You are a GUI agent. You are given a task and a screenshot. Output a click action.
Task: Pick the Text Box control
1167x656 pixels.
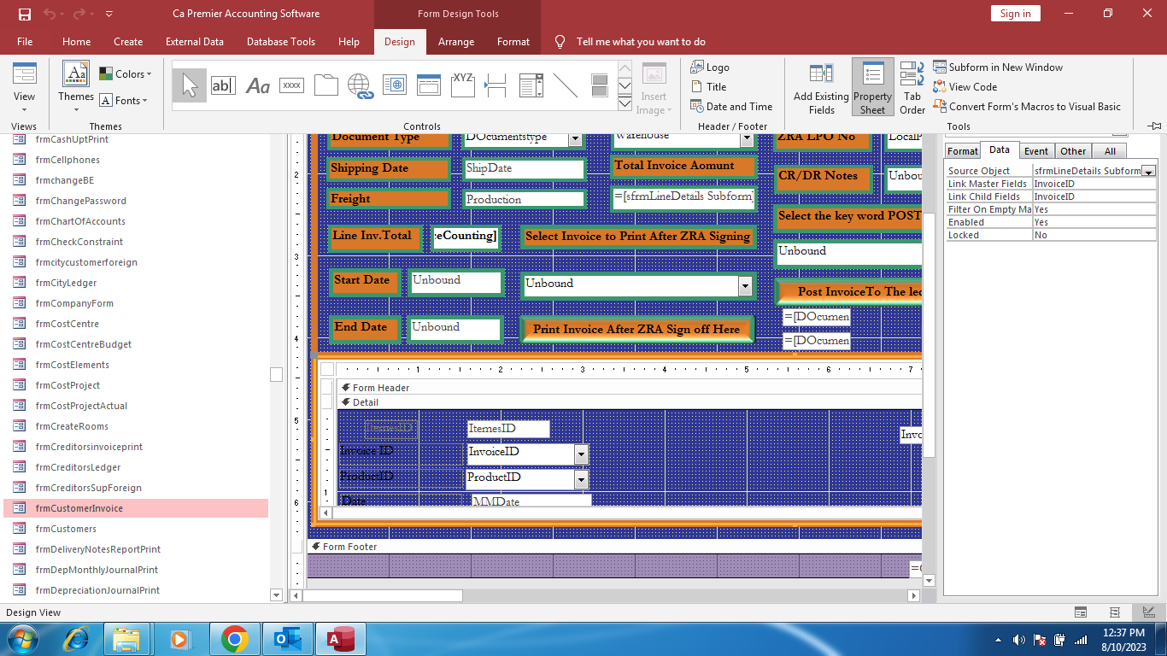click(x=223, y=85)
